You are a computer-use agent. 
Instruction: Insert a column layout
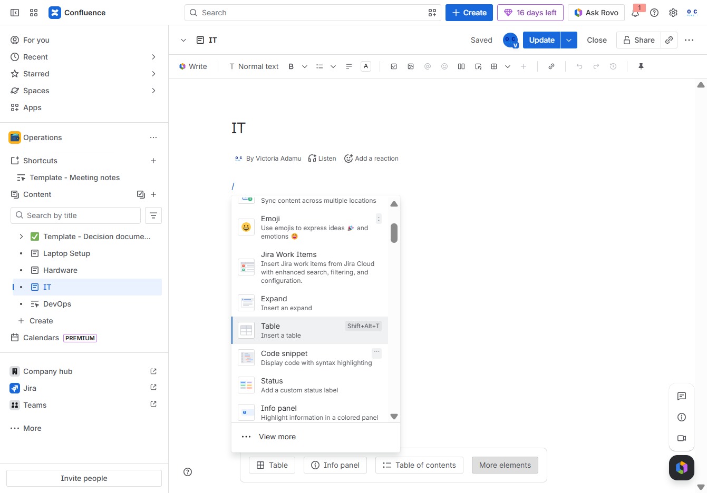pyautogui.click(x=461, y=66)
